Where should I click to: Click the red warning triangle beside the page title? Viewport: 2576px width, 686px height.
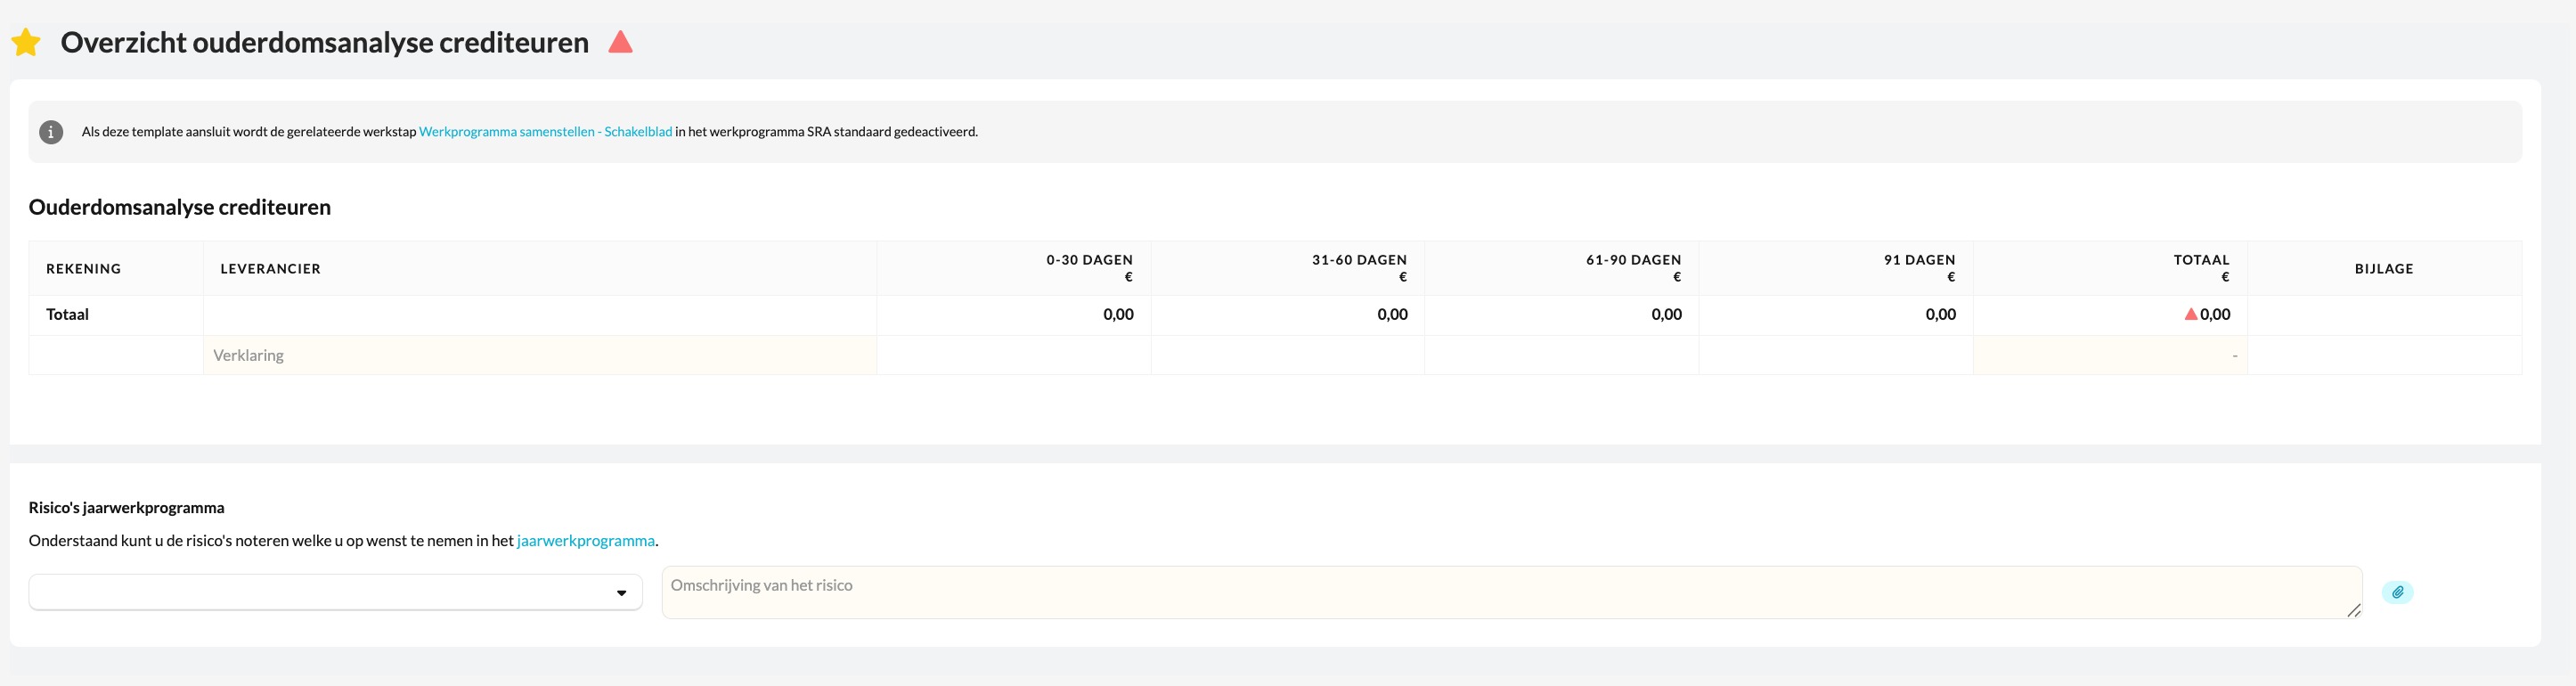click(620, 42)
